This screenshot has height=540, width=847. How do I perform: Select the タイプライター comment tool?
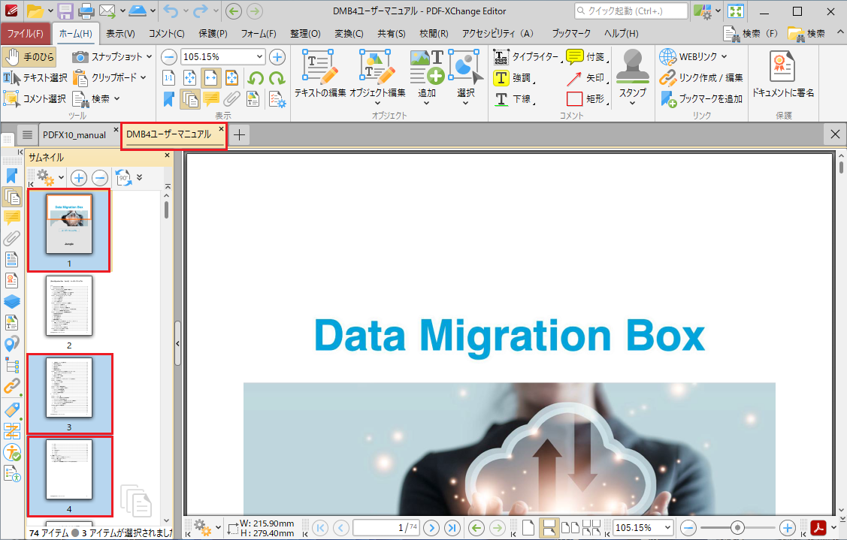[x=526, y=56]
